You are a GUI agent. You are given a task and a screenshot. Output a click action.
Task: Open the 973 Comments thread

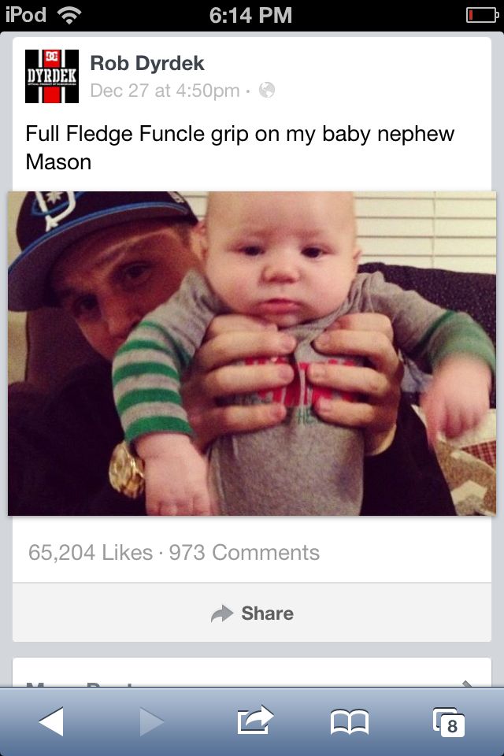(x=244, y=553)
